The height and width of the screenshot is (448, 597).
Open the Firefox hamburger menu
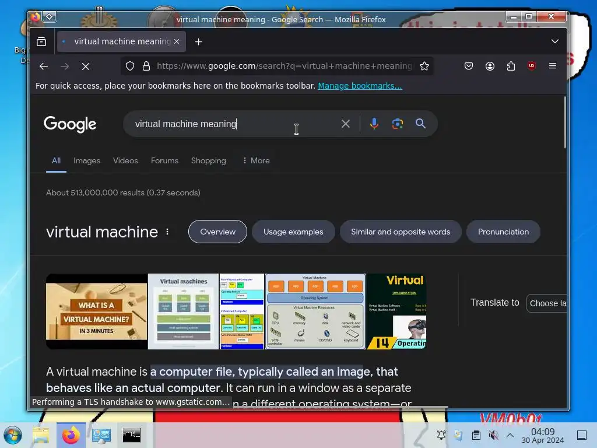(553, 66)
